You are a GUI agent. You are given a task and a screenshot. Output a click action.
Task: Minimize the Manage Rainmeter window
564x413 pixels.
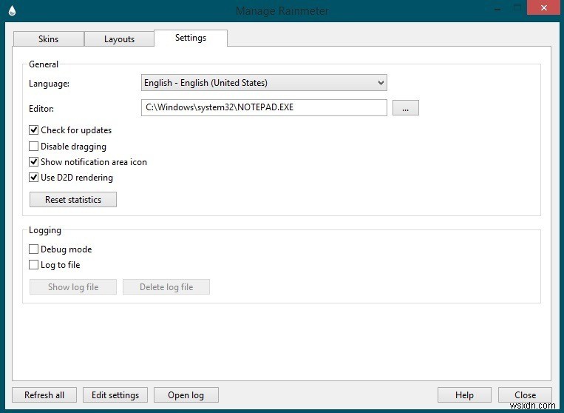(x=497, y=8)
